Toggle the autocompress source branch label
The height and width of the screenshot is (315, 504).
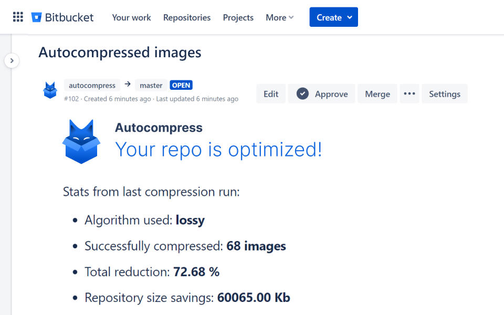[92, 85]
